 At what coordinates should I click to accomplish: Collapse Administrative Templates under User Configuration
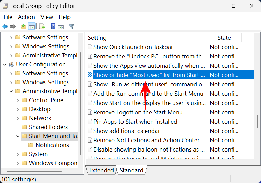[11, 91]
